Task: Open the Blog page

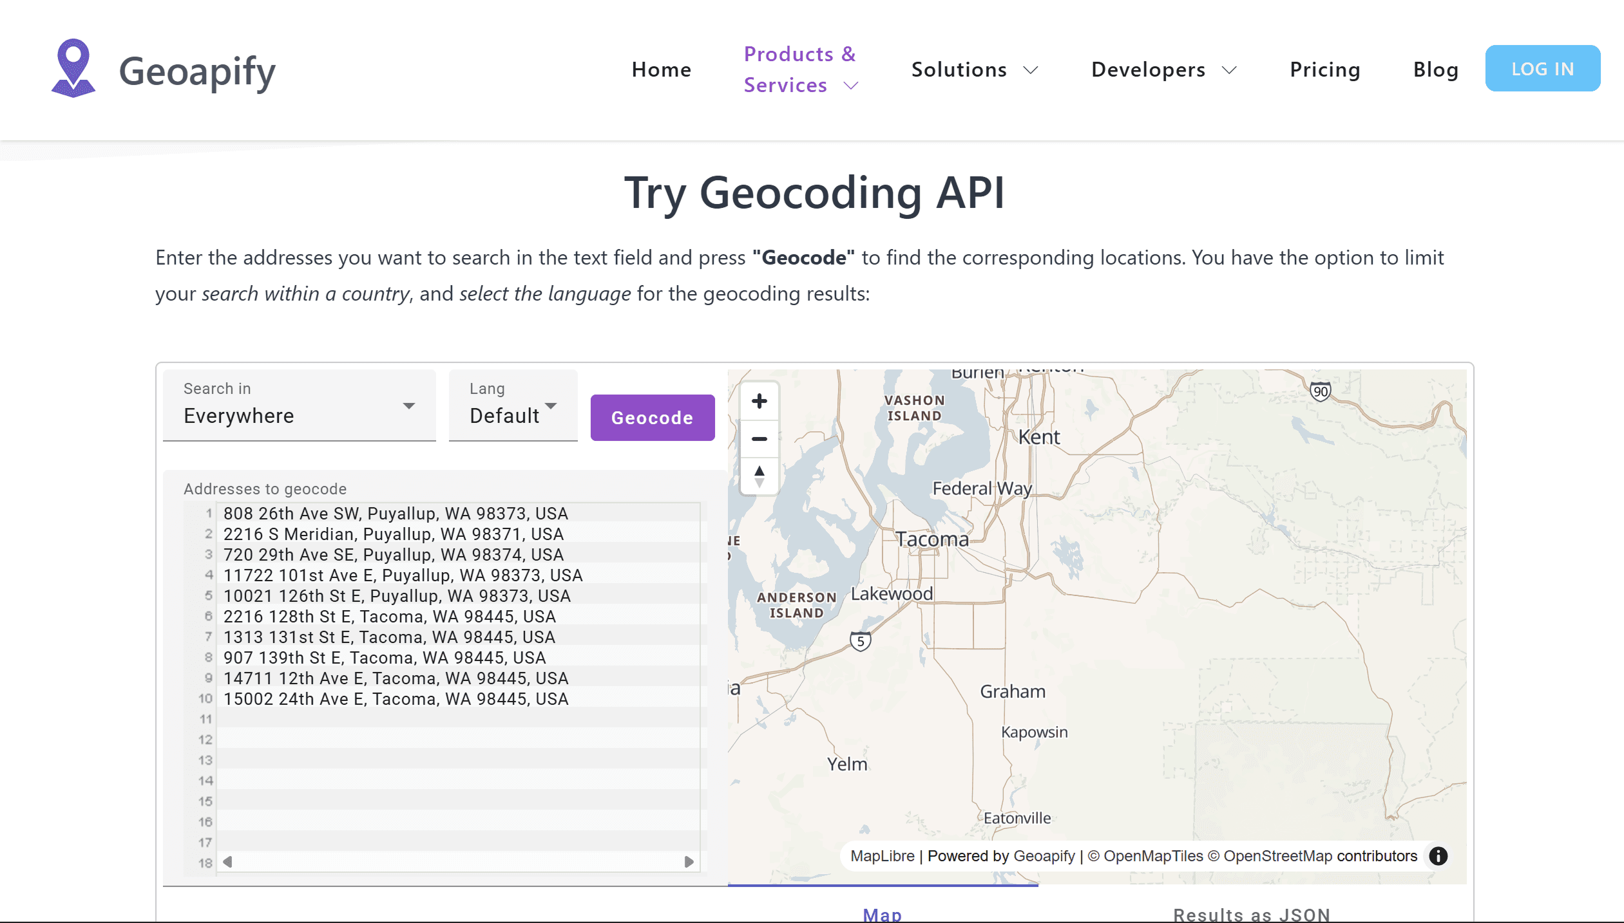Action: [1436, 70]
